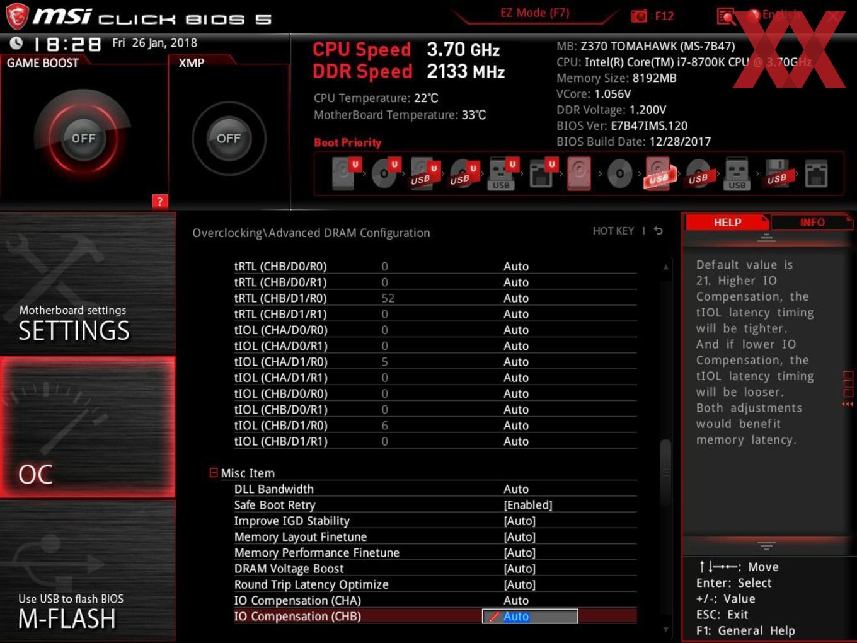Click the 18:28 time display
Image resolution: width=857 pixels, height=643 pixels.
[67, 44]
